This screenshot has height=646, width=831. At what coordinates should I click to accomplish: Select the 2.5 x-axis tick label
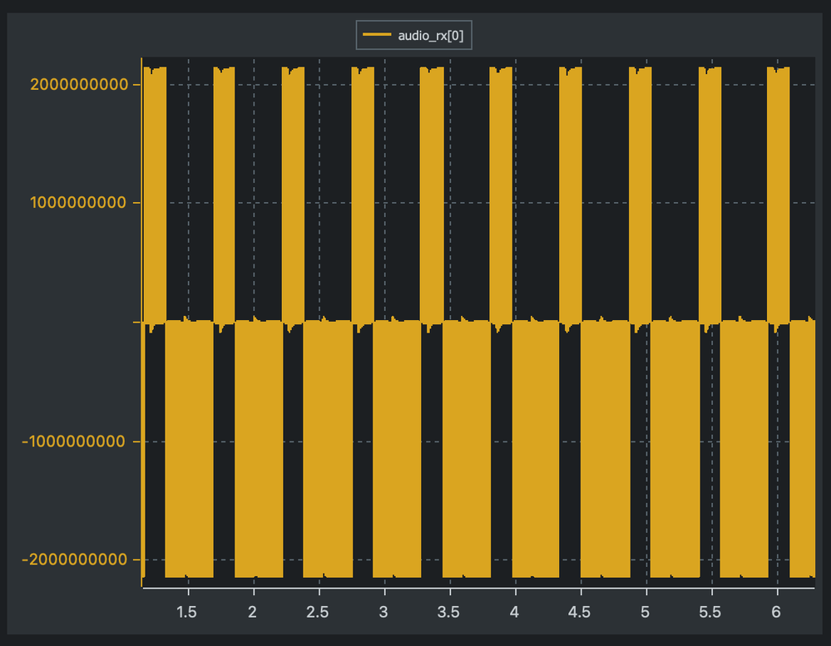click(318, 612)
